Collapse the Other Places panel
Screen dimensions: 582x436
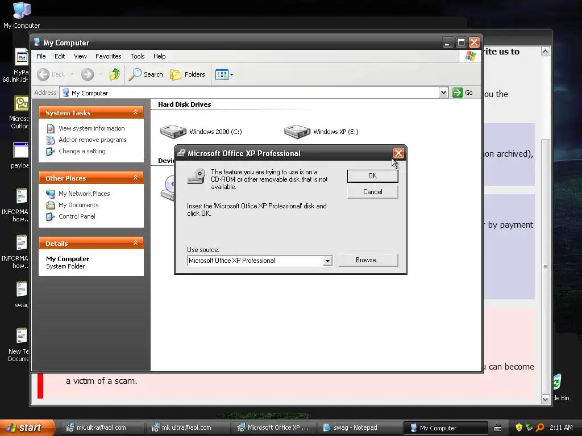[x=135, y=178]
